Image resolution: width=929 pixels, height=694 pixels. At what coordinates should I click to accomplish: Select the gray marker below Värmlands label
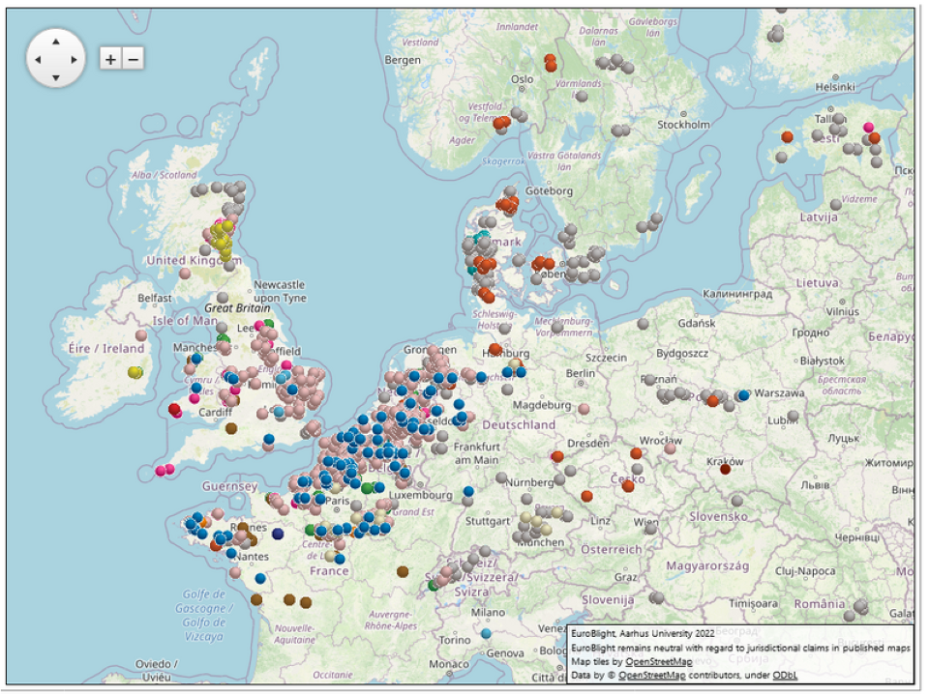click(x=582, y=97)
